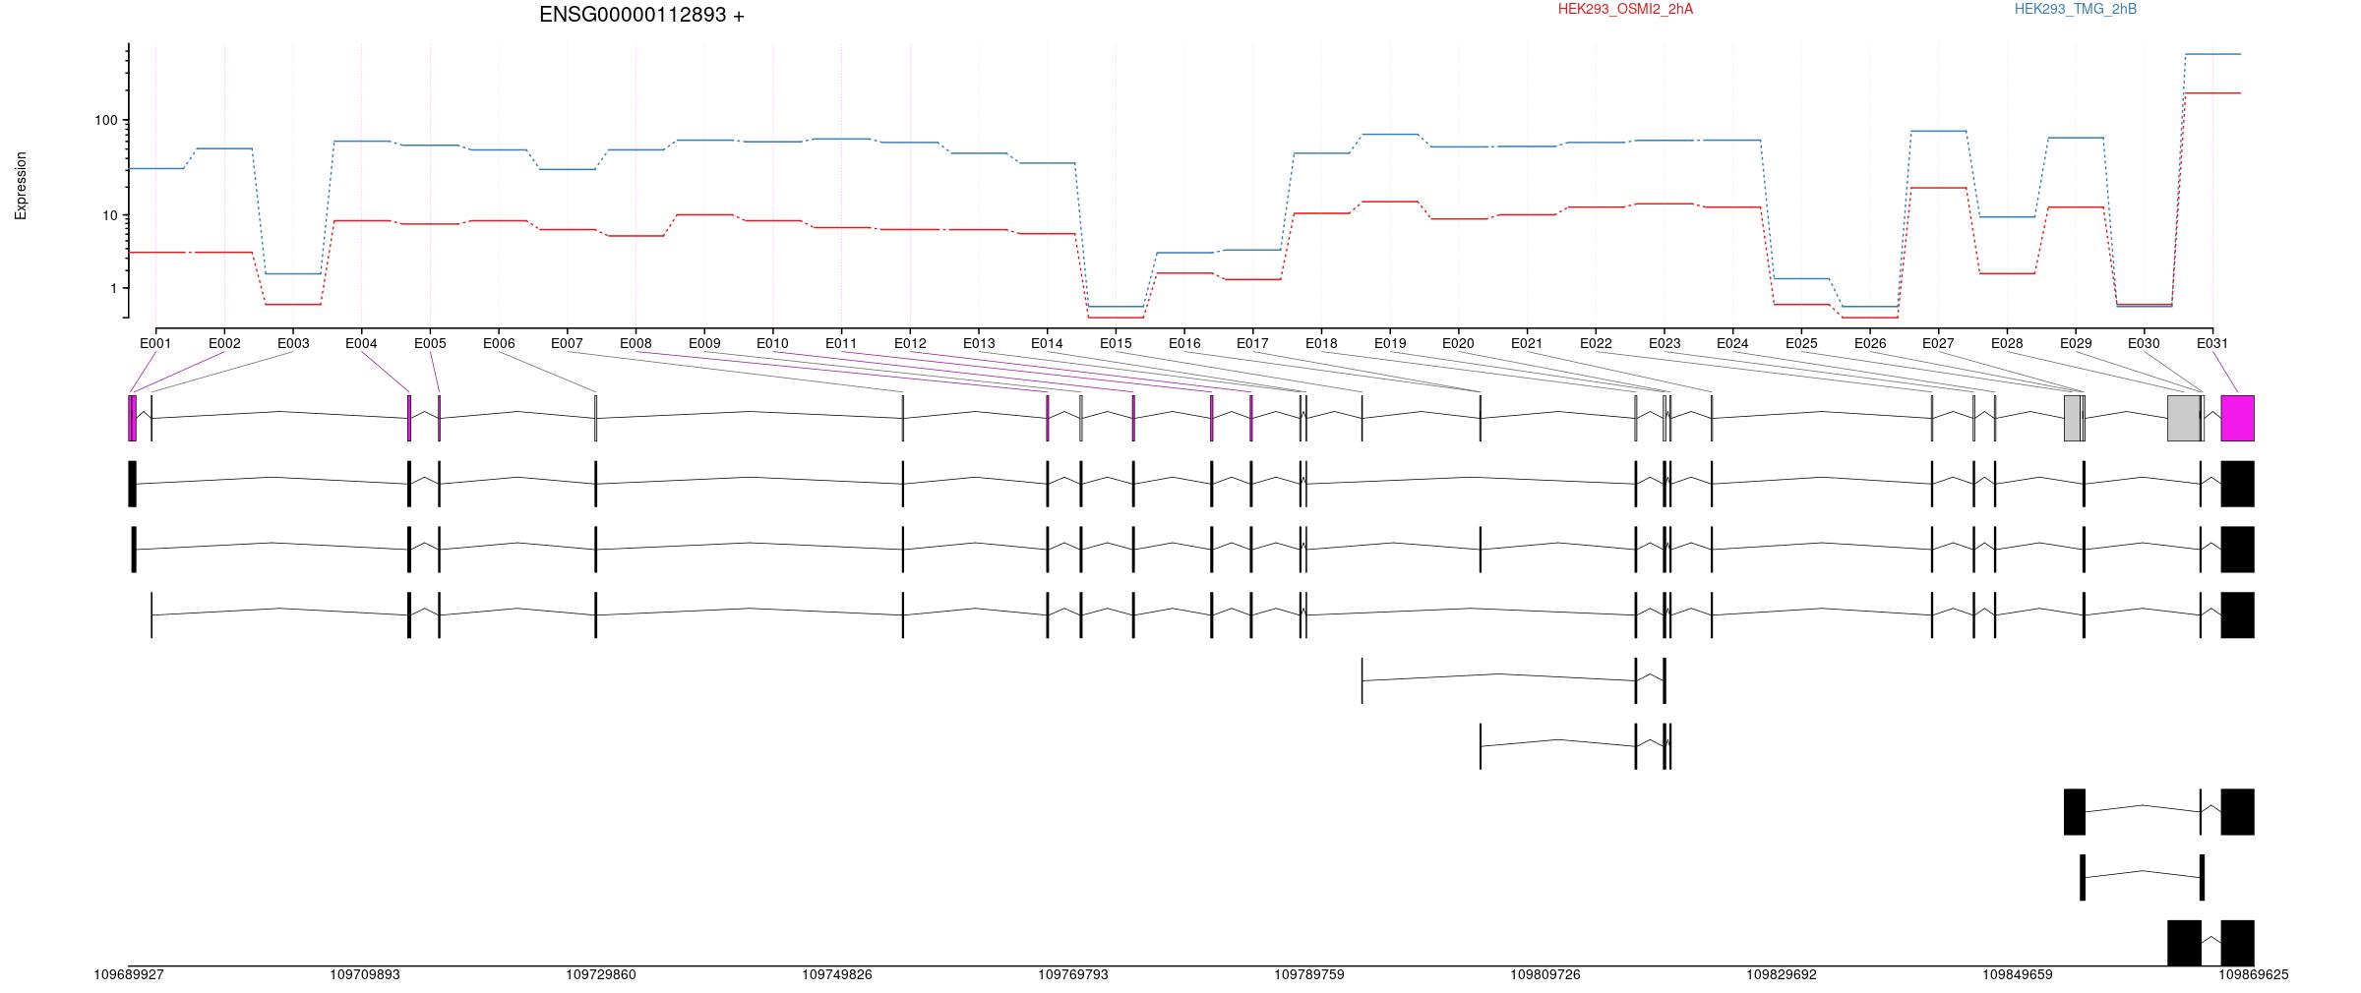Click exon label E022
2361x993 pixels.
[1596, 343]
